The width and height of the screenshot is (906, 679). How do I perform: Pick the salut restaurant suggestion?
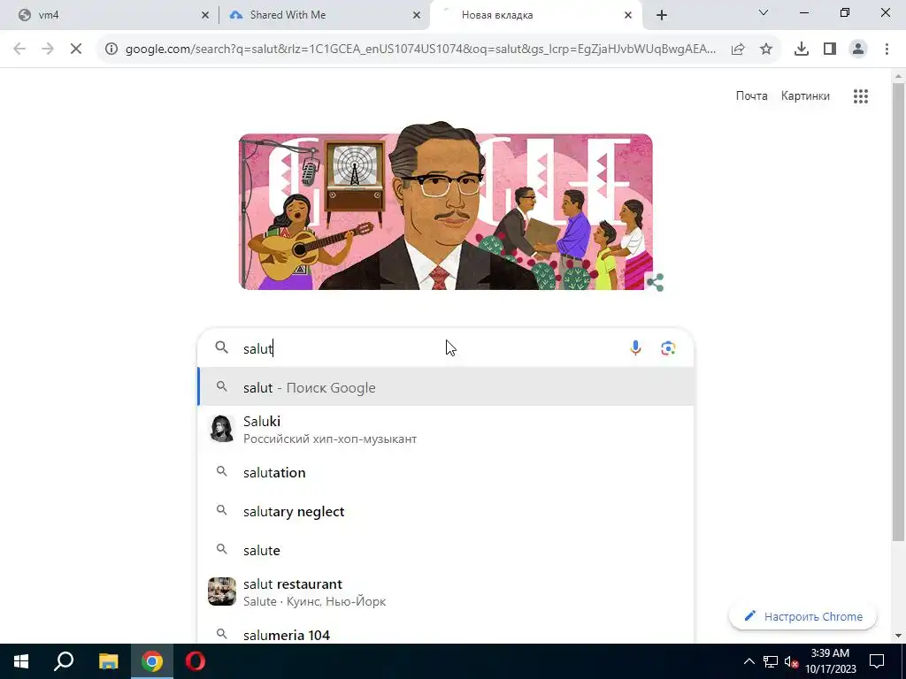446,591
